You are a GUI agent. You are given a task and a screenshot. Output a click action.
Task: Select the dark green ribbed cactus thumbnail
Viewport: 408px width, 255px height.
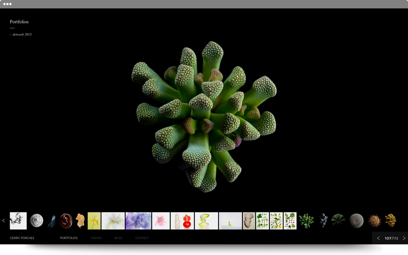(338, 221)
